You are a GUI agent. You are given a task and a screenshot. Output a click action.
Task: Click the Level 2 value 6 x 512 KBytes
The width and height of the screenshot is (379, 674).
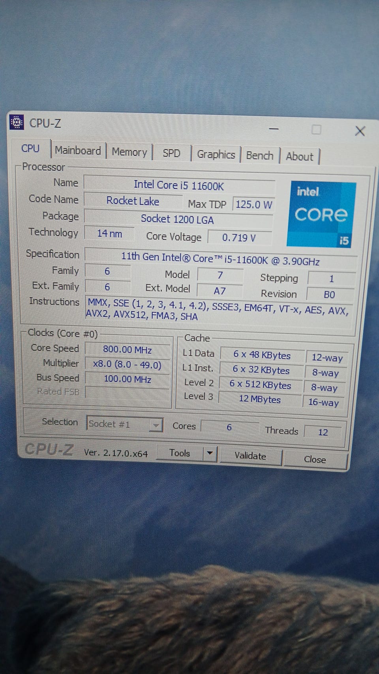click(x=260, y=384)
